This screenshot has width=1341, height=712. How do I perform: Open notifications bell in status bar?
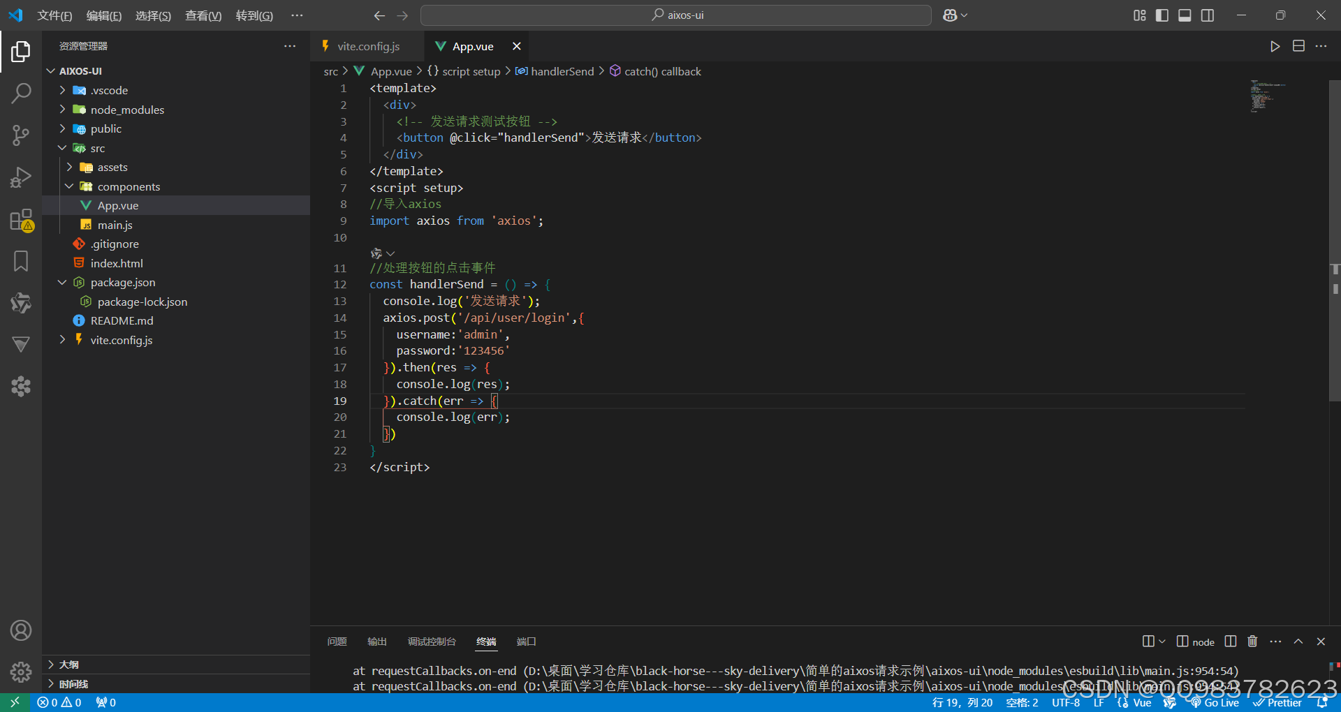coord(1321,702)
